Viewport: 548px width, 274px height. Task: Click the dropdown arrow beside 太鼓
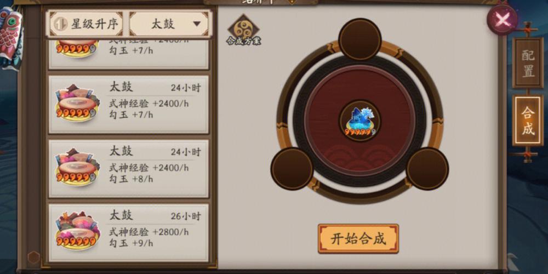pos(197,24)
